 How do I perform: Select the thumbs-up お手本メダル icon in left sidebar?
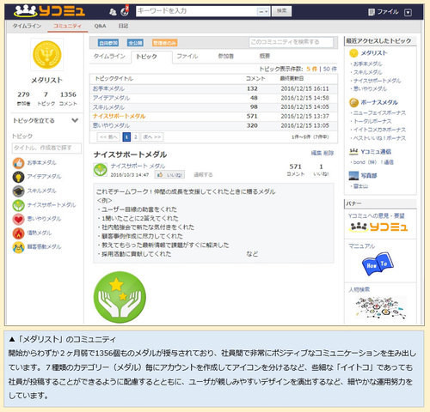(18, 163)
